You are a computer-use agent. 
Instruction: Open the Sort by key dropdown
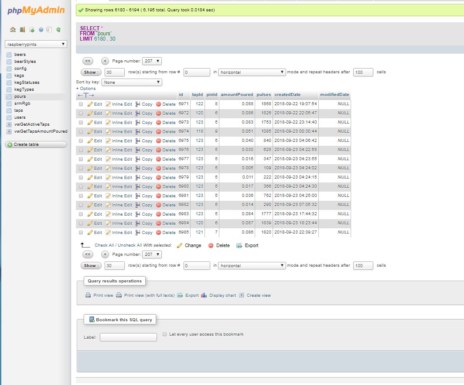tap(132, 82)
